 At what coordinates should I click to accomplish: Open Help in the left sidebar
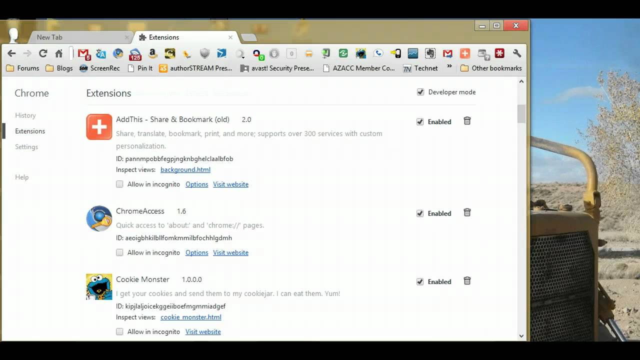tap(22, 177)
